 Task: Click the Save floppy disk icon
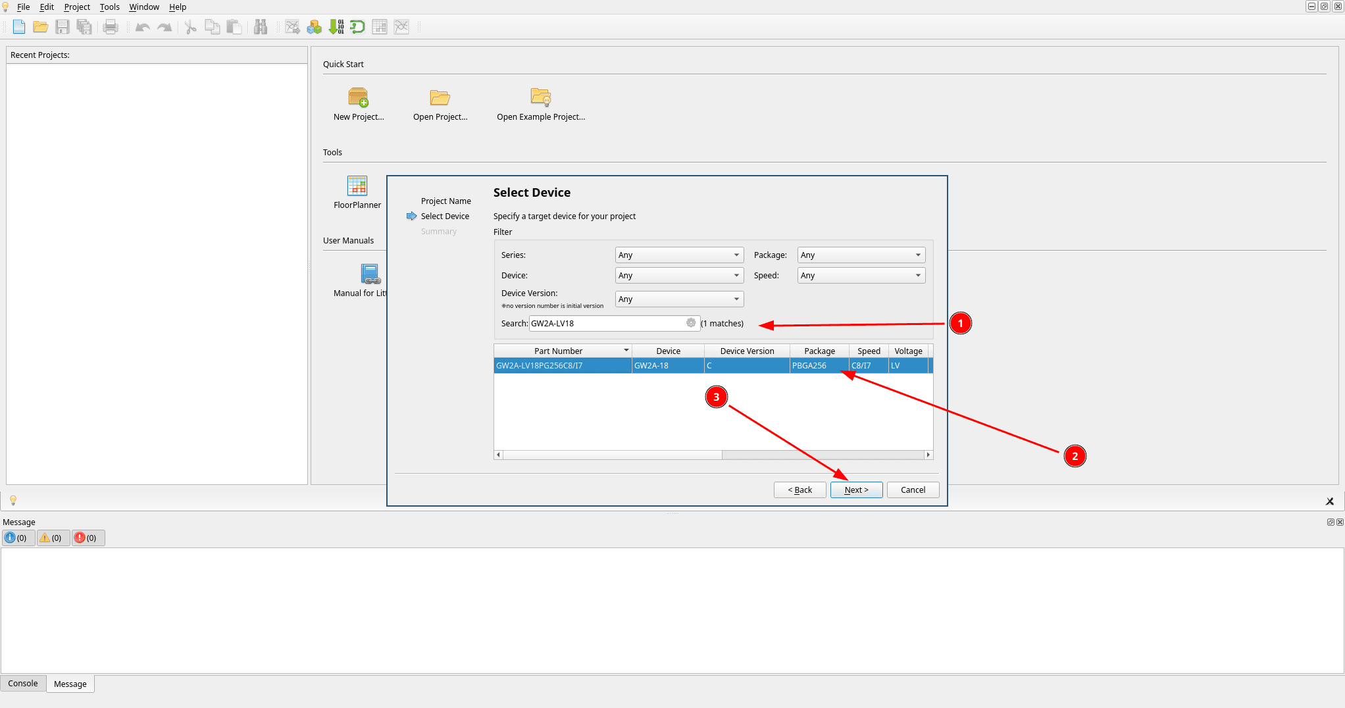tap(63, 27)
